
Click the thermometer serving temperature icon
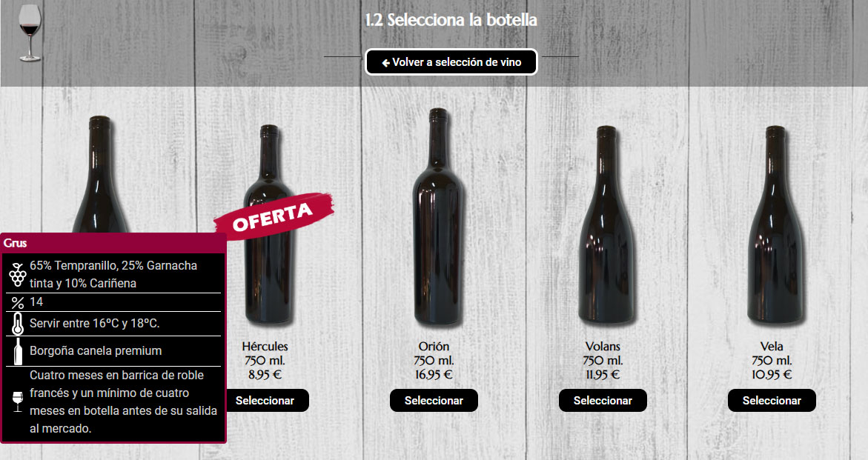(18, 324)
